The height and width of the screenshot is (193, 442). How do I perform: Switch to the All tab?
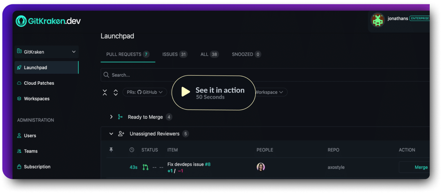(209, 54)
